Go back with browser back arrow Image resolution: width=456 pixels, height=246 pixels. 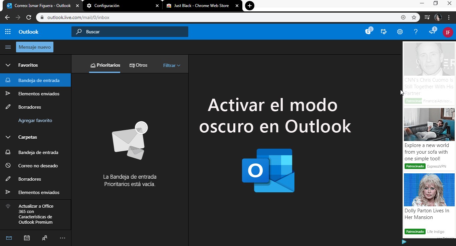(7, 17)
